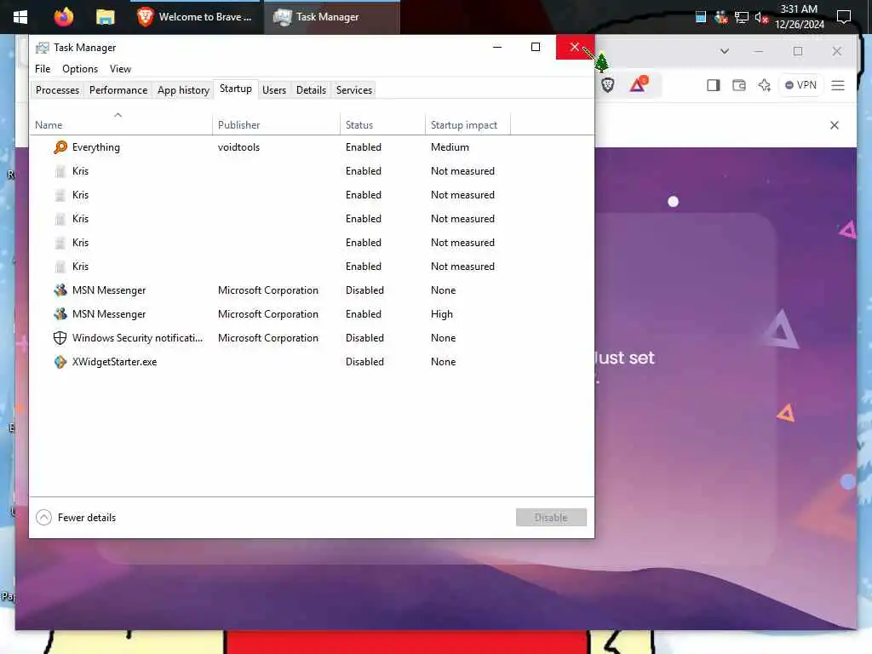
Task: Open the notification center icon
Action: pos(844,17)
